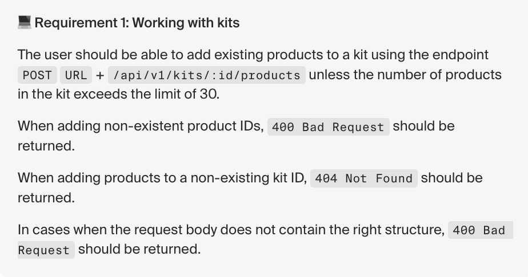Click the /api/v1/kits/:id/products code snippet
The image size is (528, 277).
(x=207, y=75)
